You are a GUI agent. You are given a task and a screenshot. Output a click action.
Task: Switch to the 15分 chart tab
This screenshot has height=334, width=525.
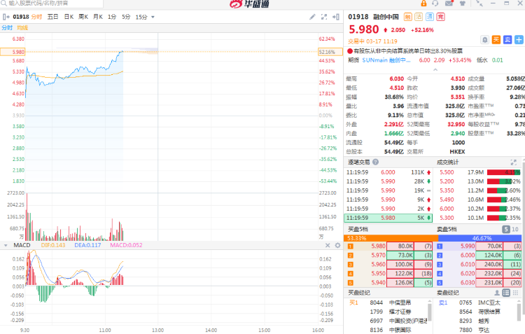tap(141, 17)
